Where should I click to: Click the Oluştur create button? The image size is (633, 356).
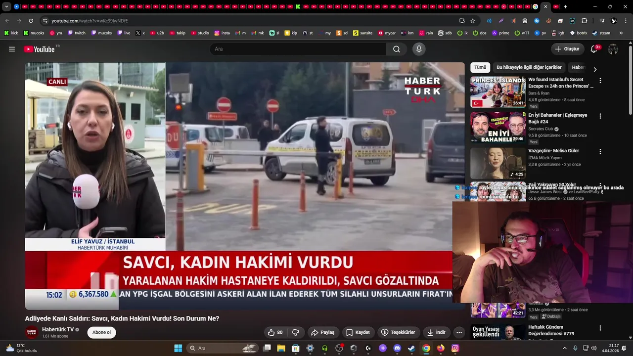(x=568, y=49)
